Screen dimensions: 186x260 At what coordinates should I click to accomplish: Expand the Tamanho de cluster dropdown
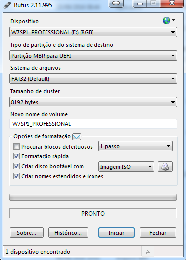click(x=93, y=102)
